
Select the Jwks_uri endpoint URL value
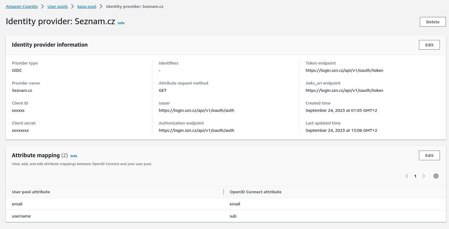click(x=345, y=90)
